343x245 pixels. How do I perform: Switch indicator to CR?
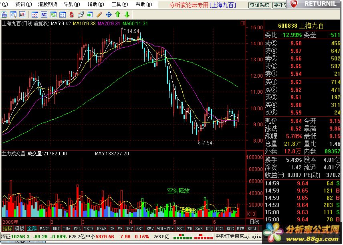click(112, 229)
